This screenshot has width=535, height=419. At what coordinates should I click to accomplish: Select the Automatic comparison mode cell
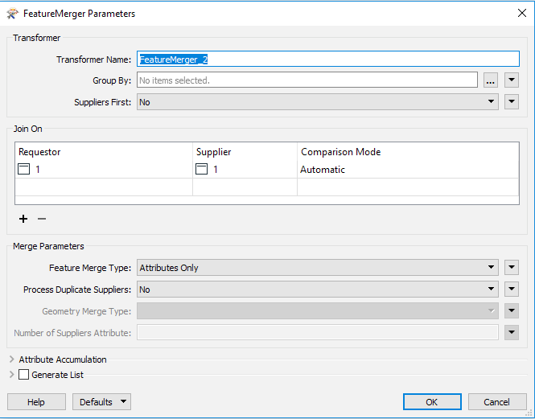408,169
